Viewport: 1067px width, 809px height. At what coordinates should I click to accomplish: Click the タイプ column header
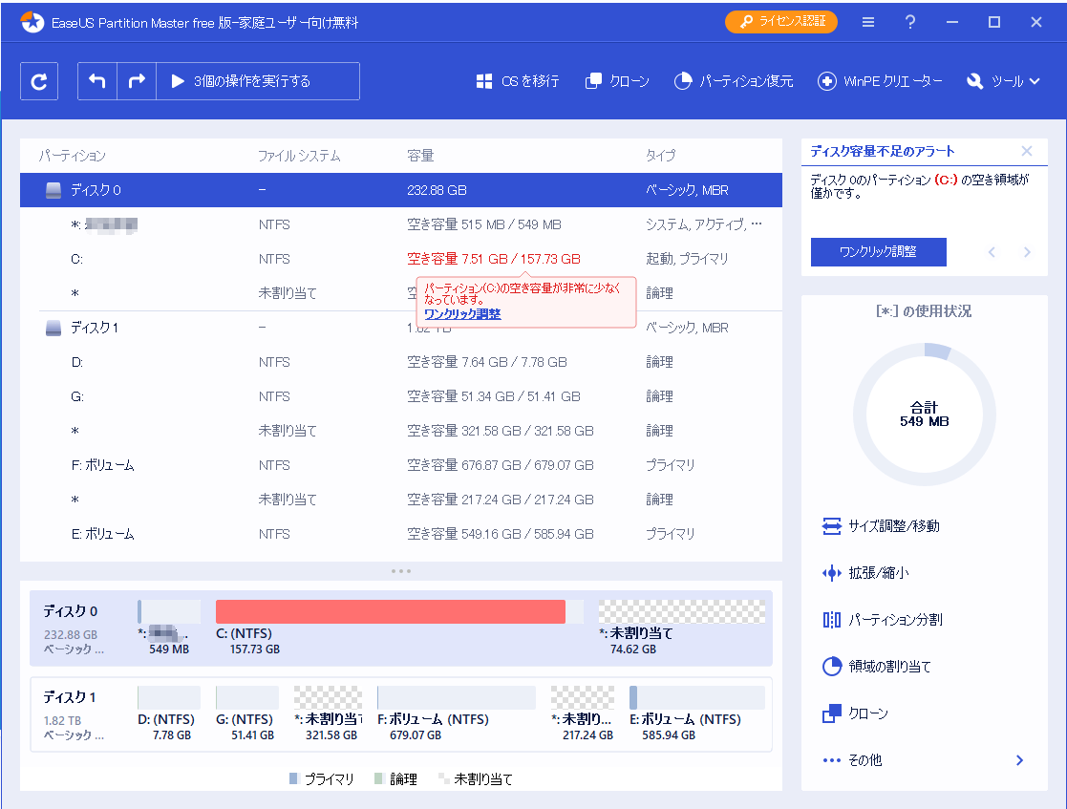tap(661, 156)
